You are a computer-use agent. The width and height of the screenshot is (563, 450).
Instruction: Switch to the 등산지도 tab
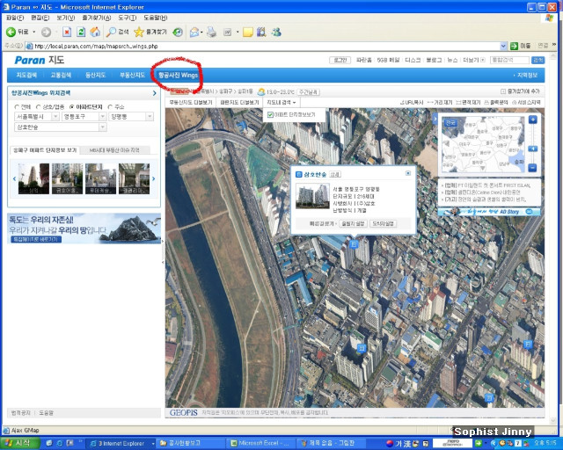coord(95,75)
